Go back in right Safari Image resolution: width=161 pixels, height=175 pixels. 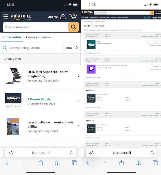pos(88,163)
